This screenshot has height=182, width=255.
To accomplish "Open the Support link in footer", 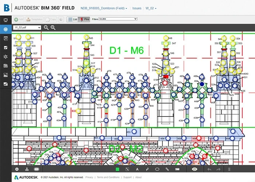I will [127, 177].
